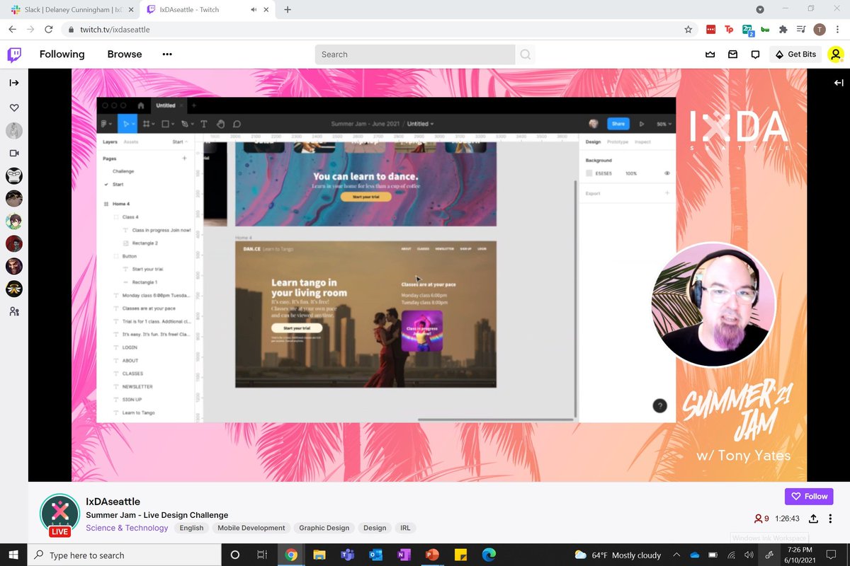Image resolution: width=850 pixels, height=566 pixels.
Task: Open the Untitled file title dropdown
Action: click(x=420, y=124)
